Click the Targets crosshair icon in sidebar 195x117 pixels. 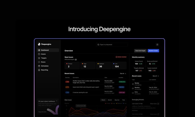[39, 58]
